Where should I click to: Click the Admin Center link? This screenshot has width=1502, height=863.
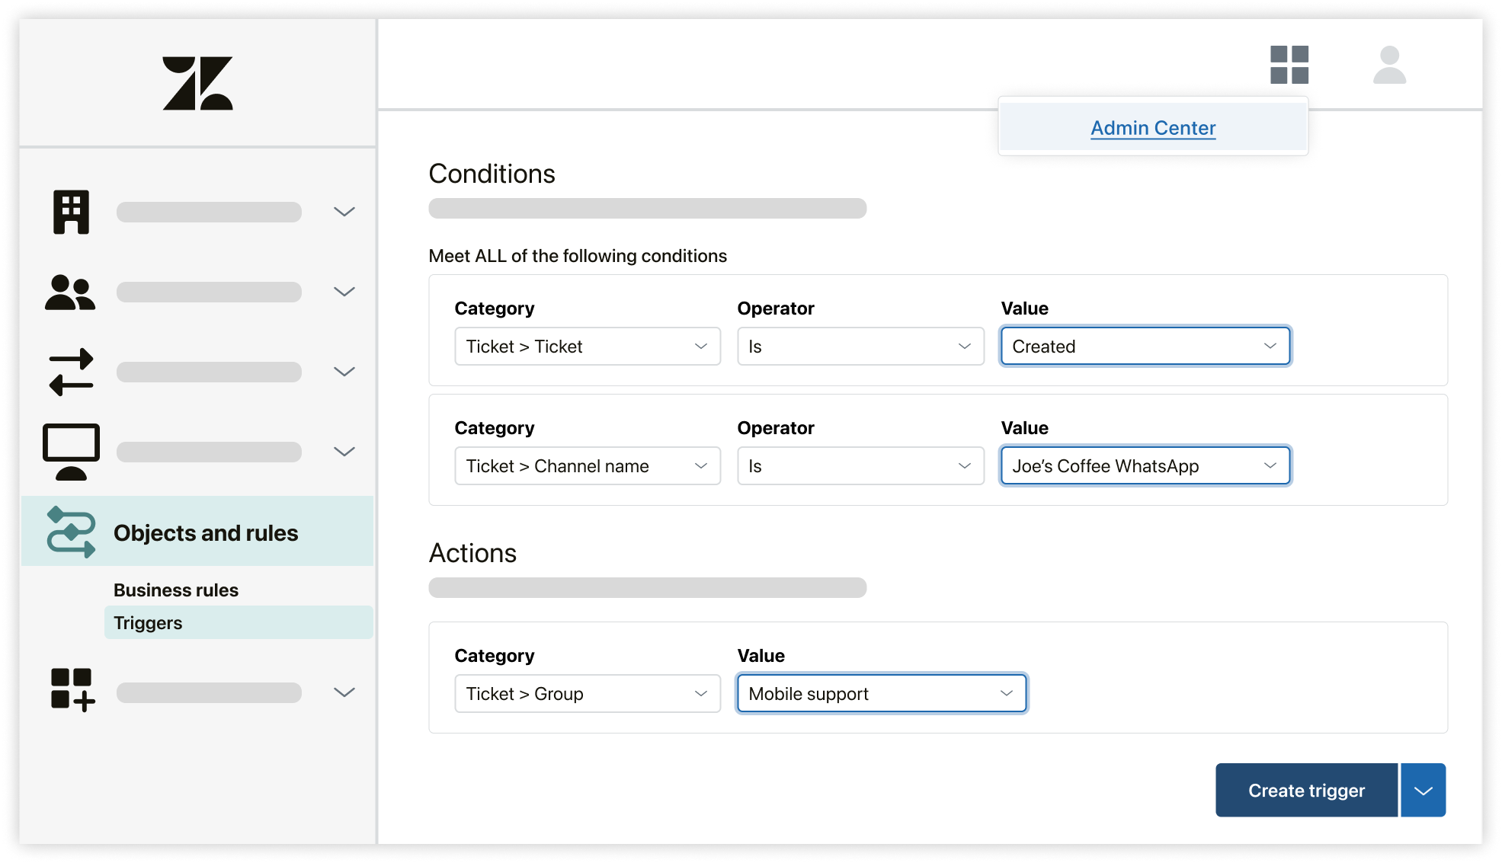1153,126
